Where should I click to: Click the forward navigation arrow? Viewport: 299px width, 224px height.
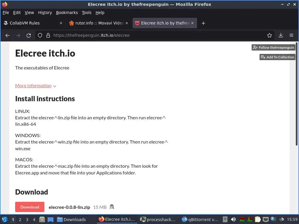coord(18,35)
